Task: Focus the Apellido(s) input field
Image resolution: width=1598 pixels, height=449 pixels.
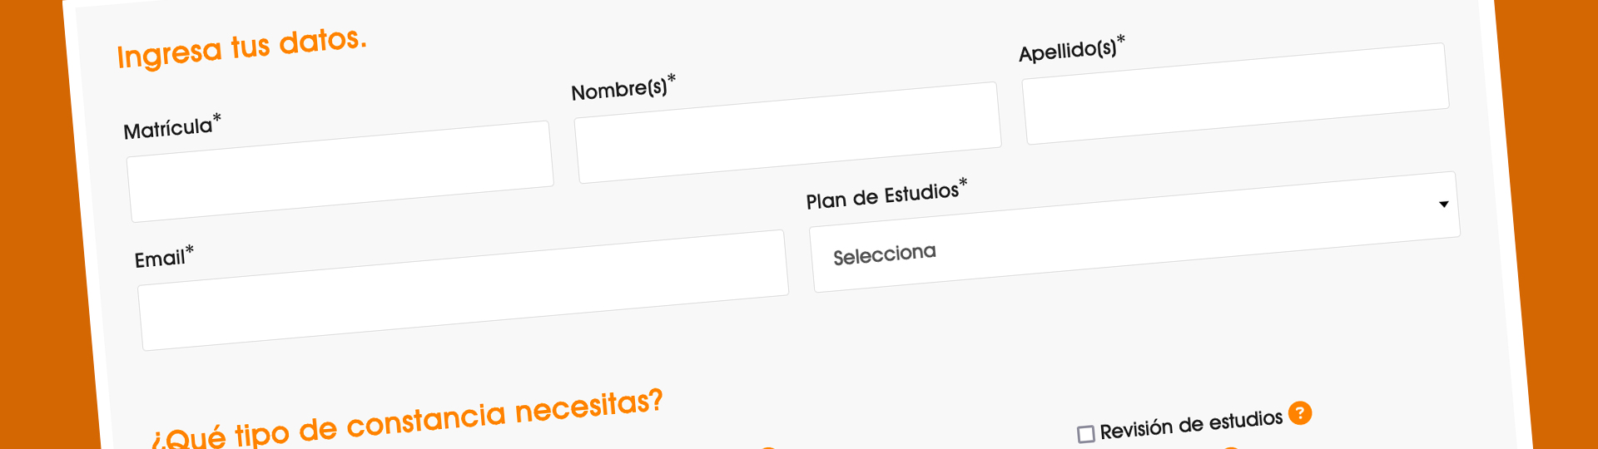Action: click(x=1235, y=94)
